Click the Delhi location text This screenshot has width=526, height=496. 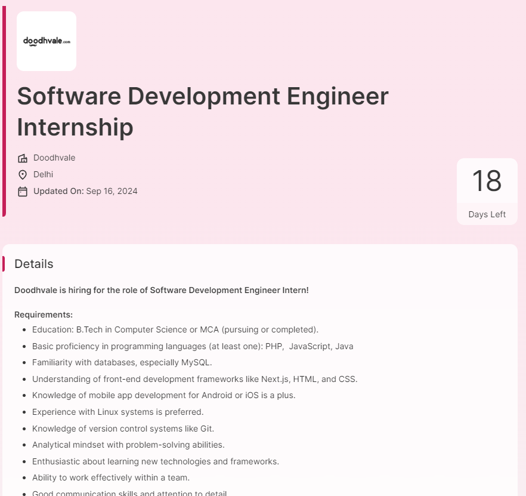coord(44,175)
